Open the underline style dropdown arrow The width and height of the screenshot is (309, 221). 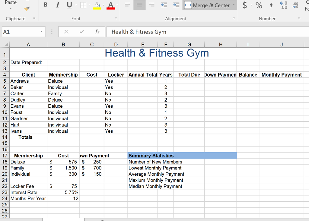[76, 5]
